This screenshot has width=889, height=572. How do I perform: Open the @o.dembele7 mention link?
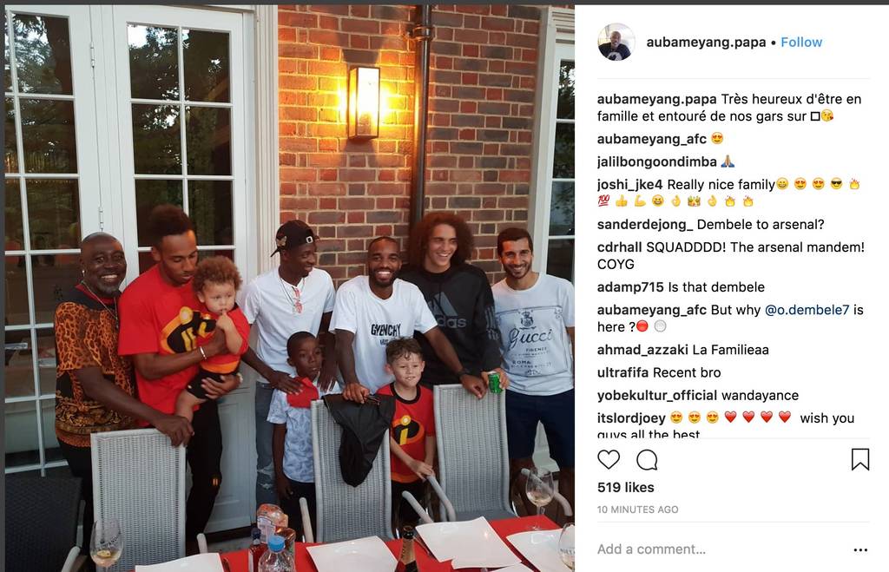[x=807, y=310]
